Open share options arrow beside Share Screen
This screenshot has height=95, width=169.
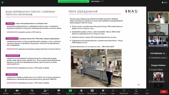coord(75,91)
